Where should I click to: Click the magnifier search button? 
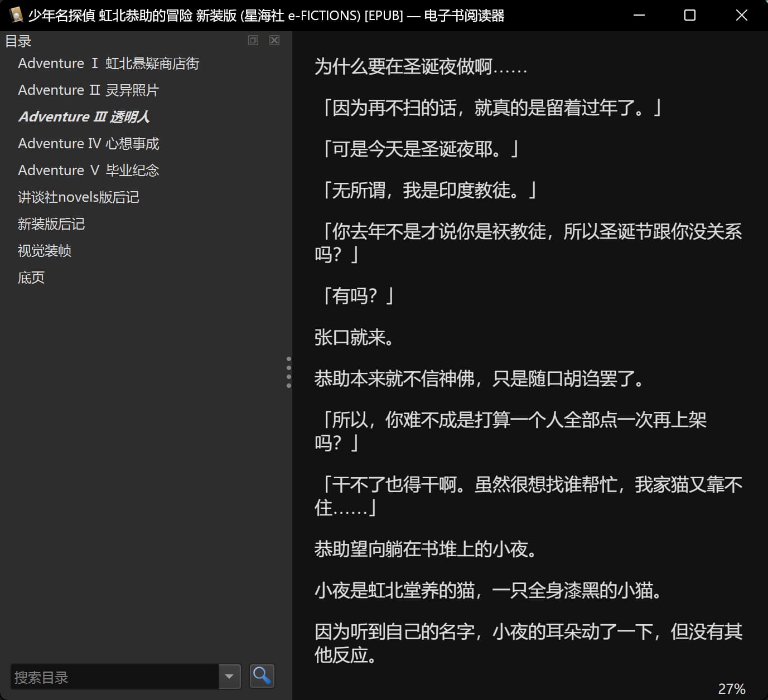point(262,676)
